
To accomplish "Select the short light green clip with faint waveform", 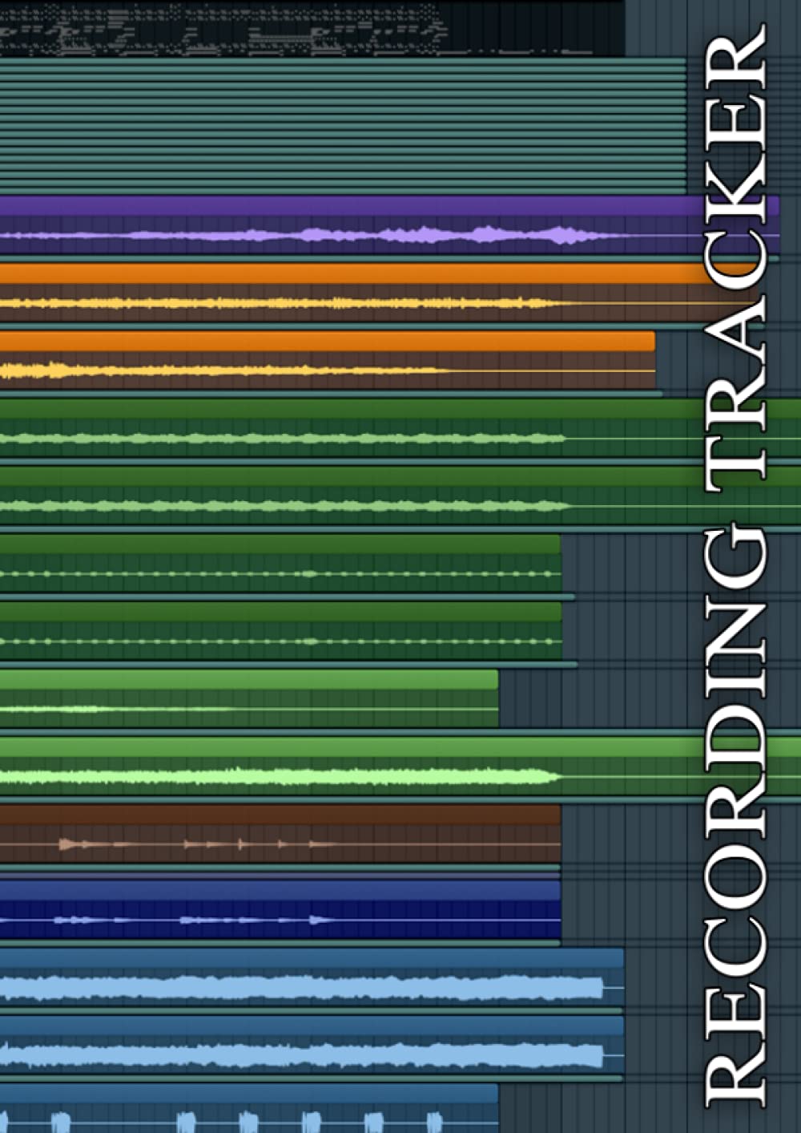I will [249, 699].
